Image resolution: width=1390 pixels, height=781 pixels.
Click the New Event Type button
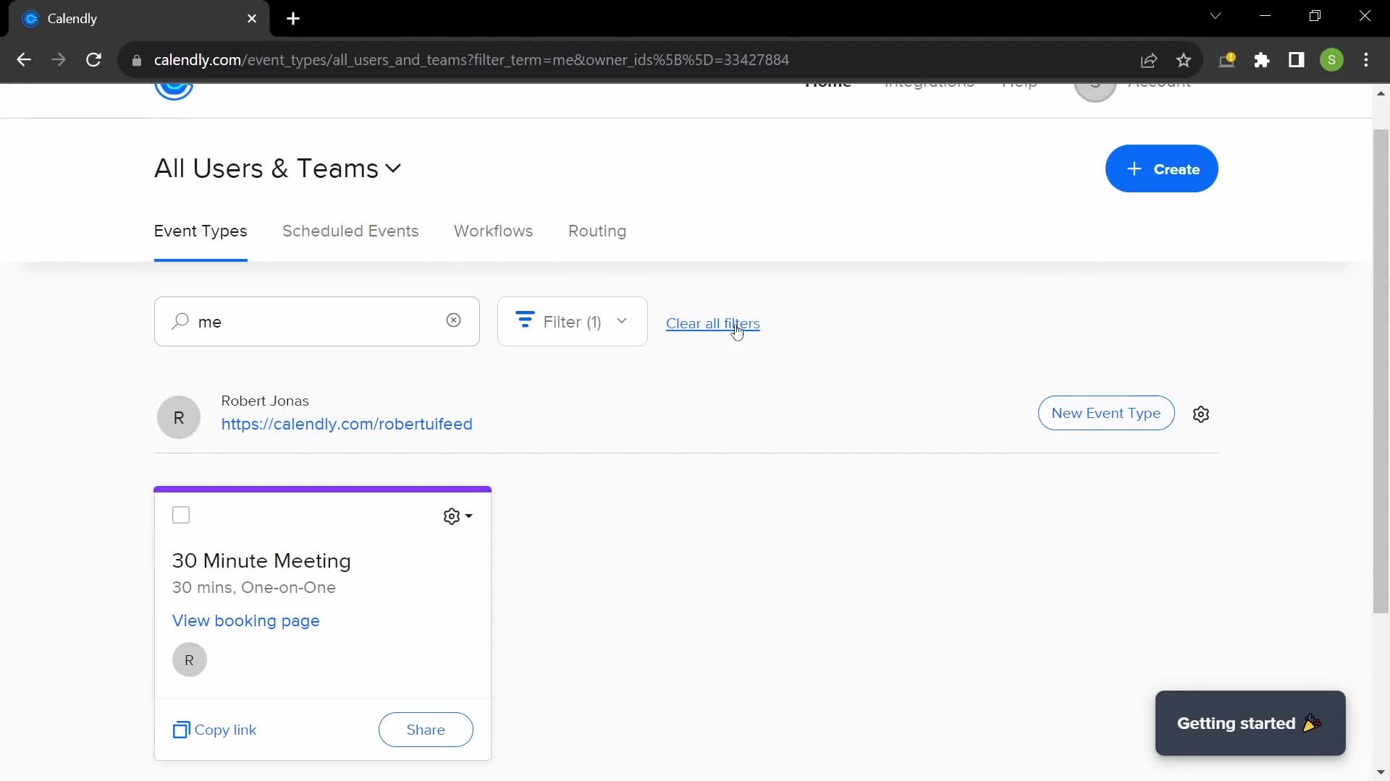[x=1105, y=413]
